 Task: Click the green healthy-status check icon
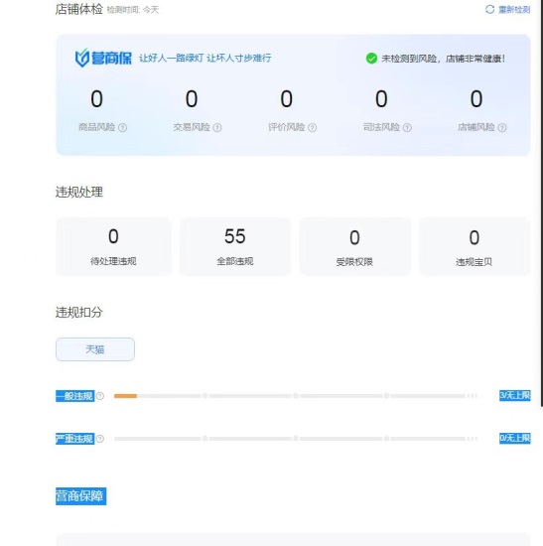coord(371,59)
